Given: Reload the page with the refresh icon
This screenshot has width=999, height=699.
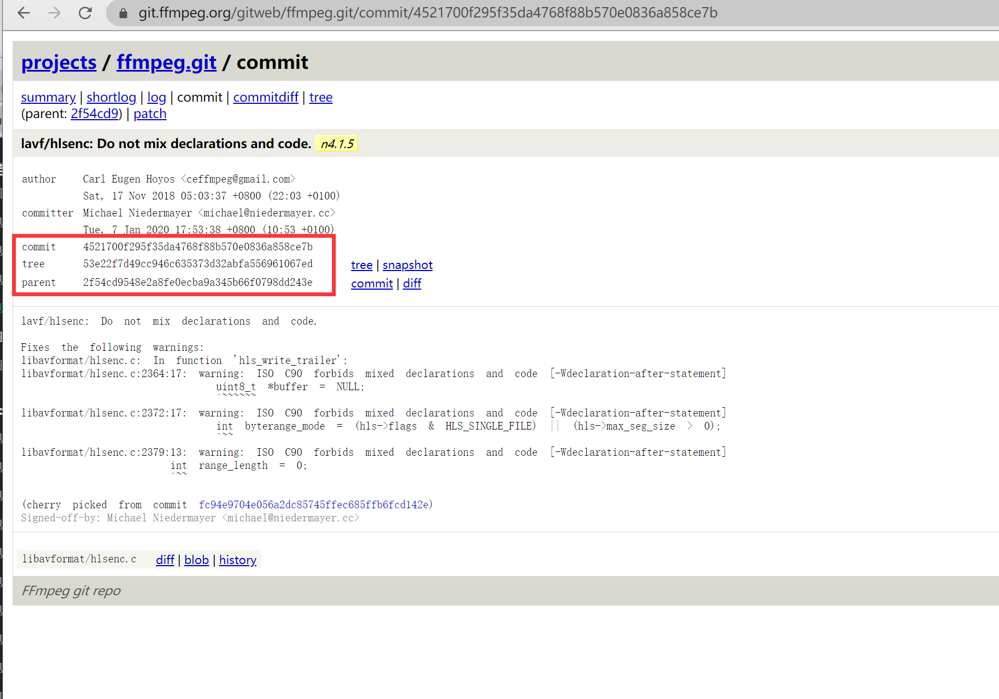Looking at the screenshot, I should coord(85,13).
